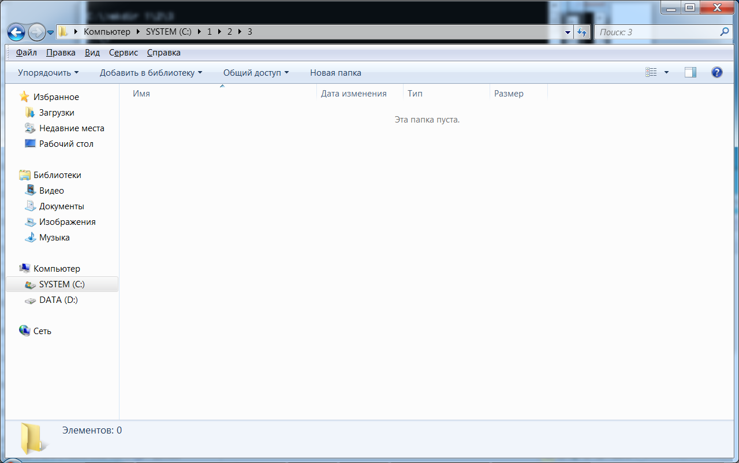Open Сеть in navigation pane
Viewport: 739px width, 463px height.
coord(42,331)
